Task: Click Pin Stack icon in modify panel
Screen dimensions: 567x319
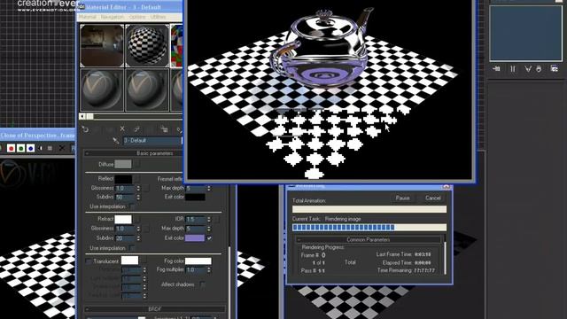Action: click(496, 69)
